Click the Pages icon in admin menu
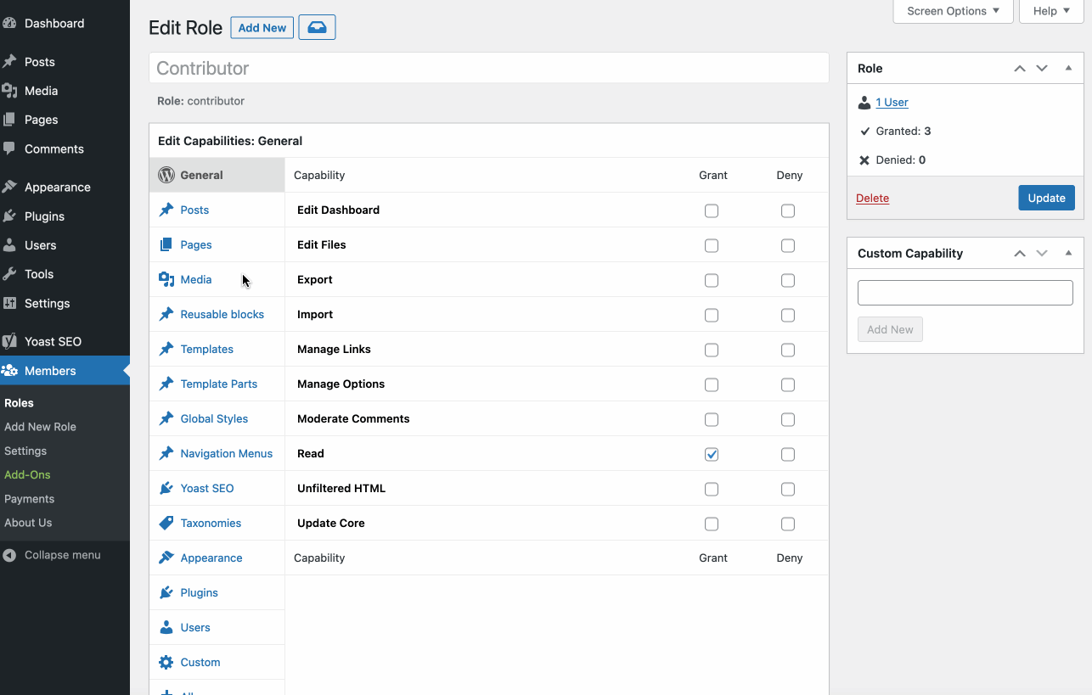Viewport: 1092px width, 695px height. pyautogui.click(x=9, y=120)
